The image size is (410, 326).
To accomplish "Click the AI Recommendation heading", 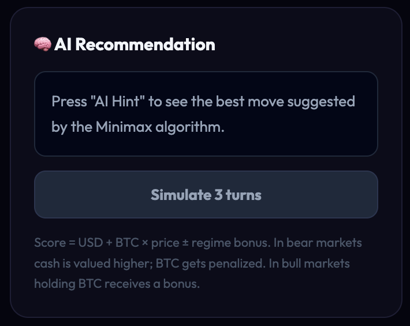I will [x=134, y=45].
